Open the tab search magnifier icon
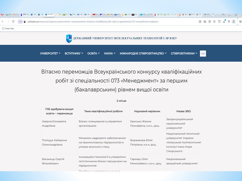 click(223, 14)
